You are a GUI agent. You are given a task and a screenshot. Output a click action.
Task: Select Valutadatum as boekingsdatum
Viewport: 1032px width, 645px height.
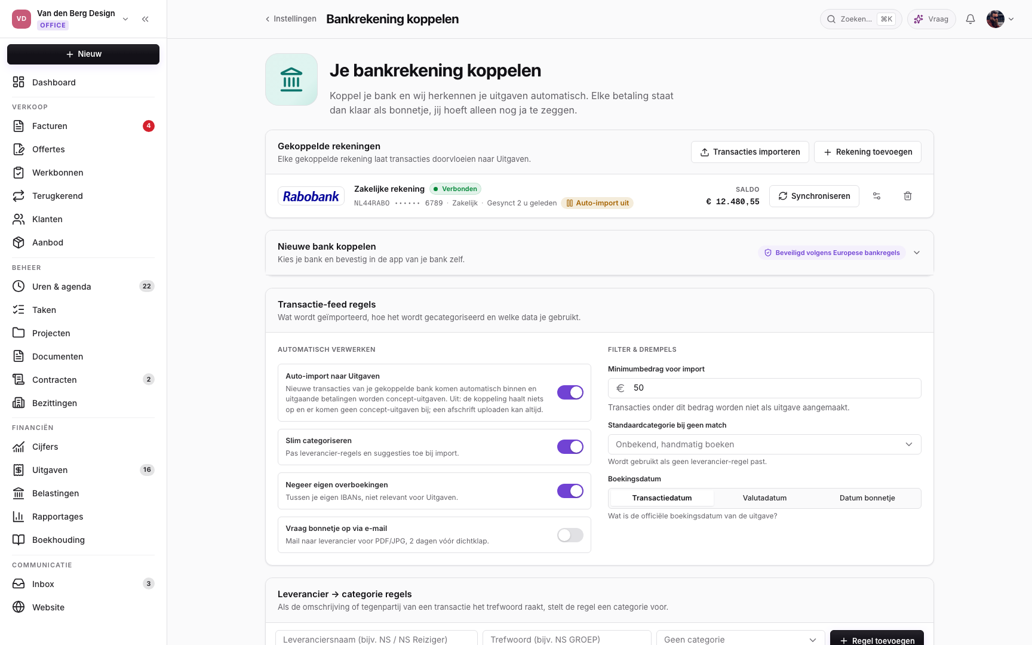click(764, 498)
